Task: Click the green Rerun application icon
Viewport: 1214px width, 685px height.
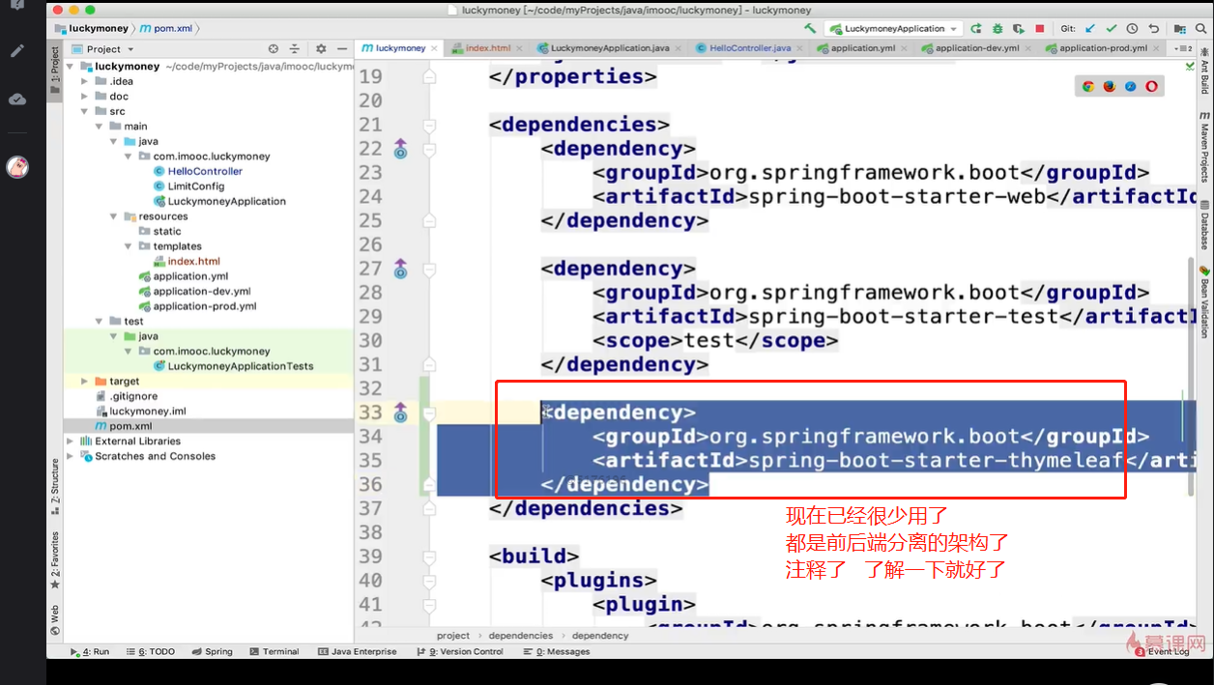Action: pyautogui.click(x=976, y=29)
